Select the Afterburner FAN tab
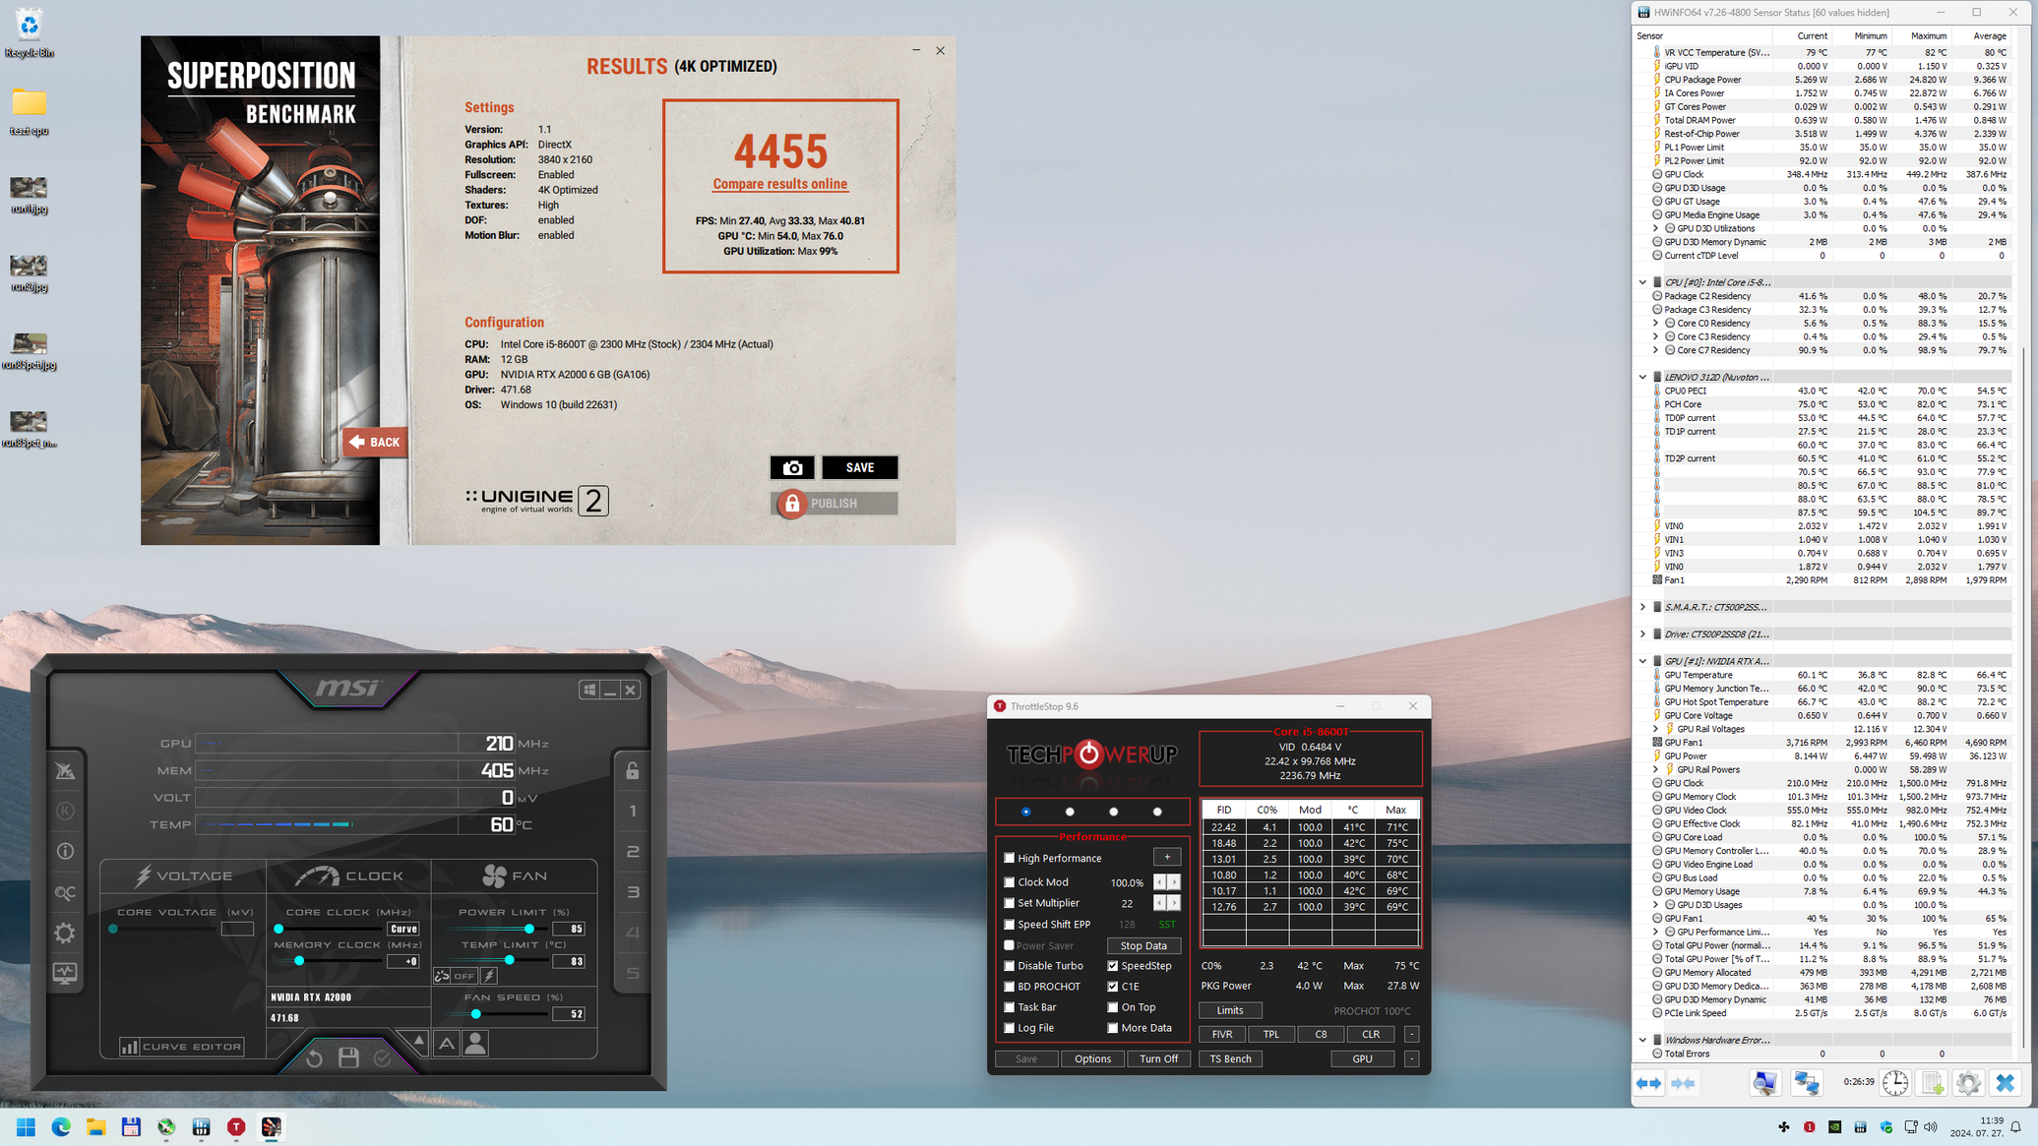 [x=514, y=875]
